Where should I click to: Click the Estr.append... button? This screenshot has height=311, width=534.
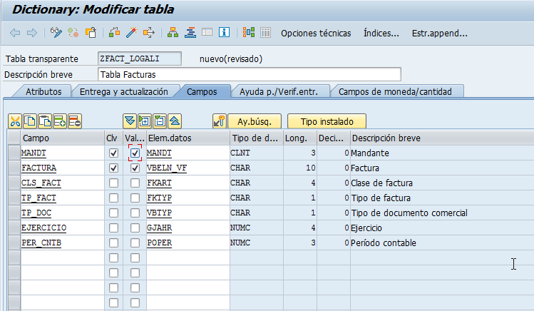point(440,33)
